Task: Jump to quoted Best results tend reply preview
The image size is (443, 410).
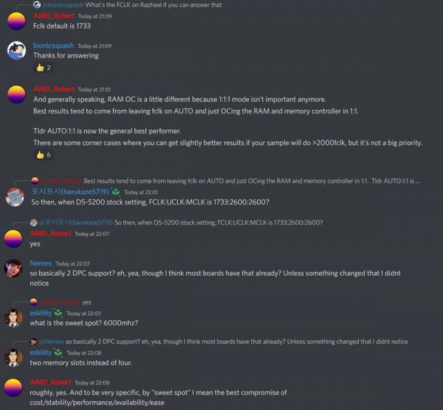Action: pyautogui.click(x=251, y=181)
